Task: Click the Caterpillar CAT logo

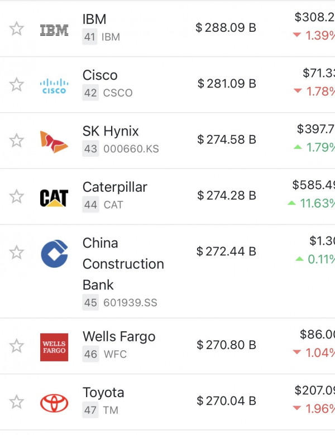Action: pos(54,197)
